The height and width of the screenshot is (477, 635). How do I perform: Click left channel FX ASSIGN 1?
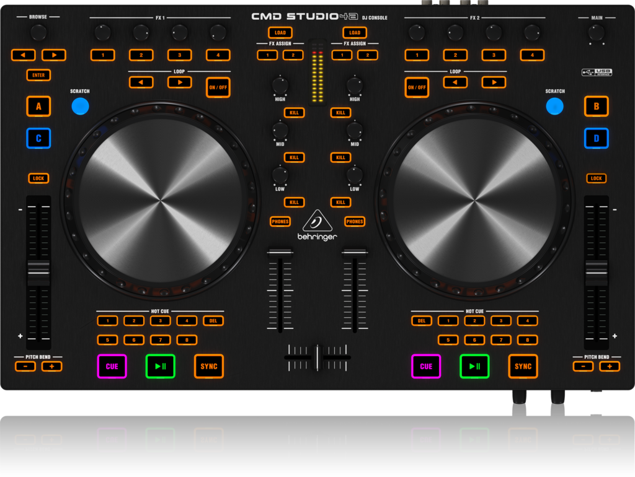pos(267,55)
